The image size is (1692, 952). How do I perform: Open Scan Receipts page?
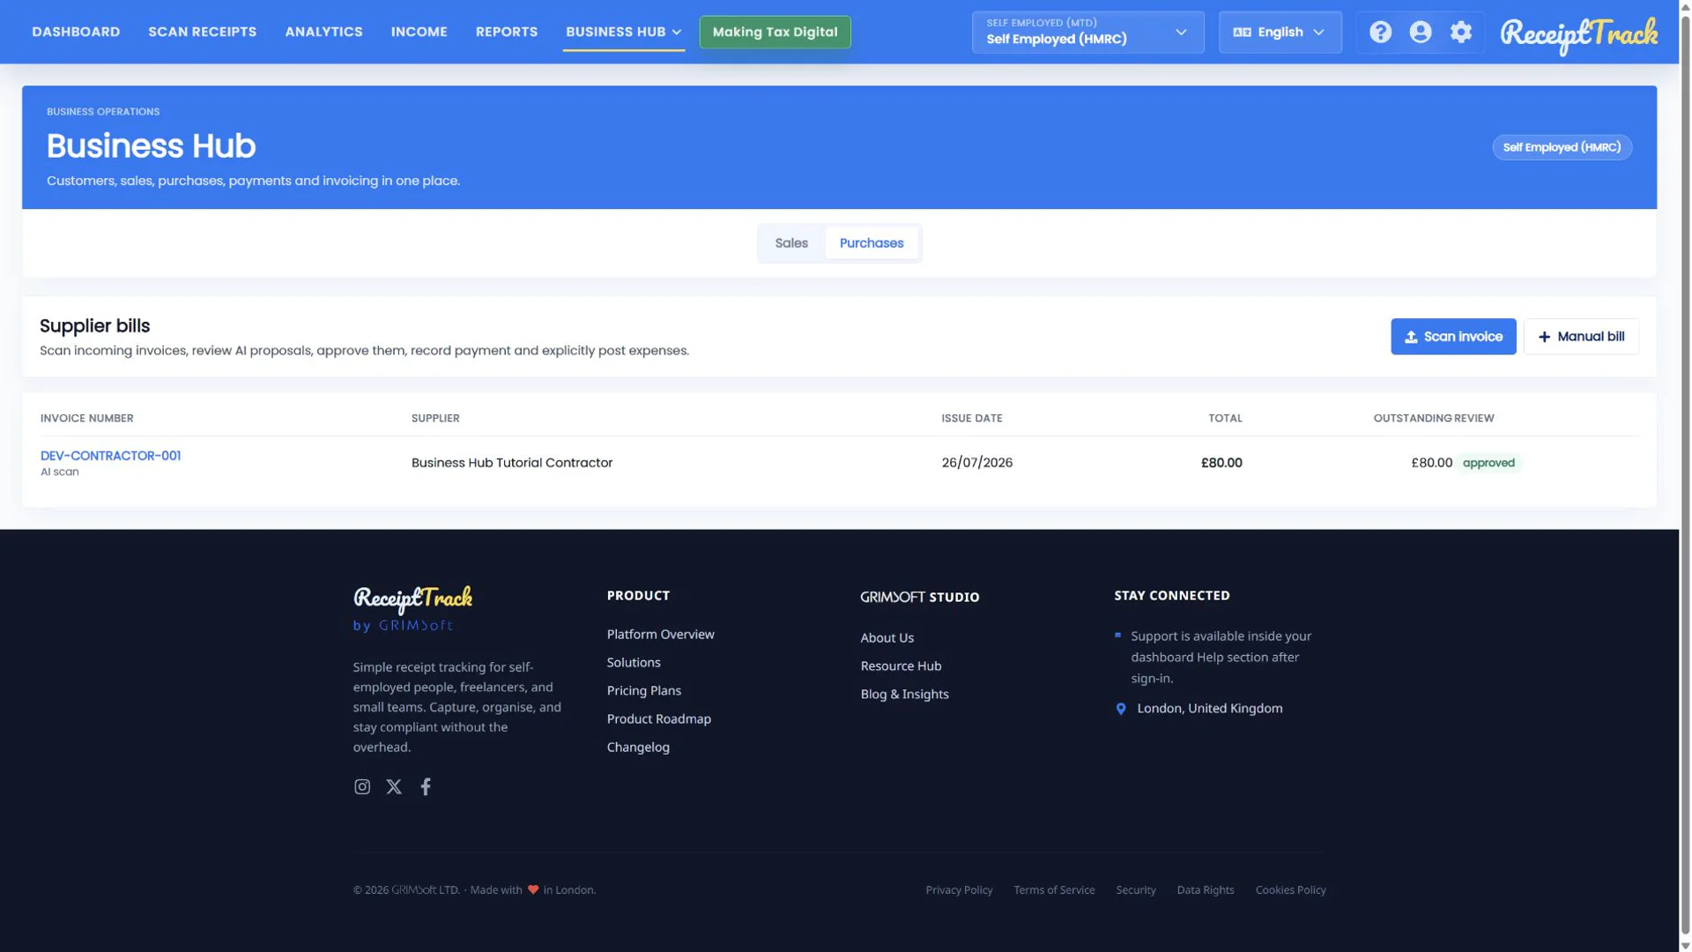203,32
